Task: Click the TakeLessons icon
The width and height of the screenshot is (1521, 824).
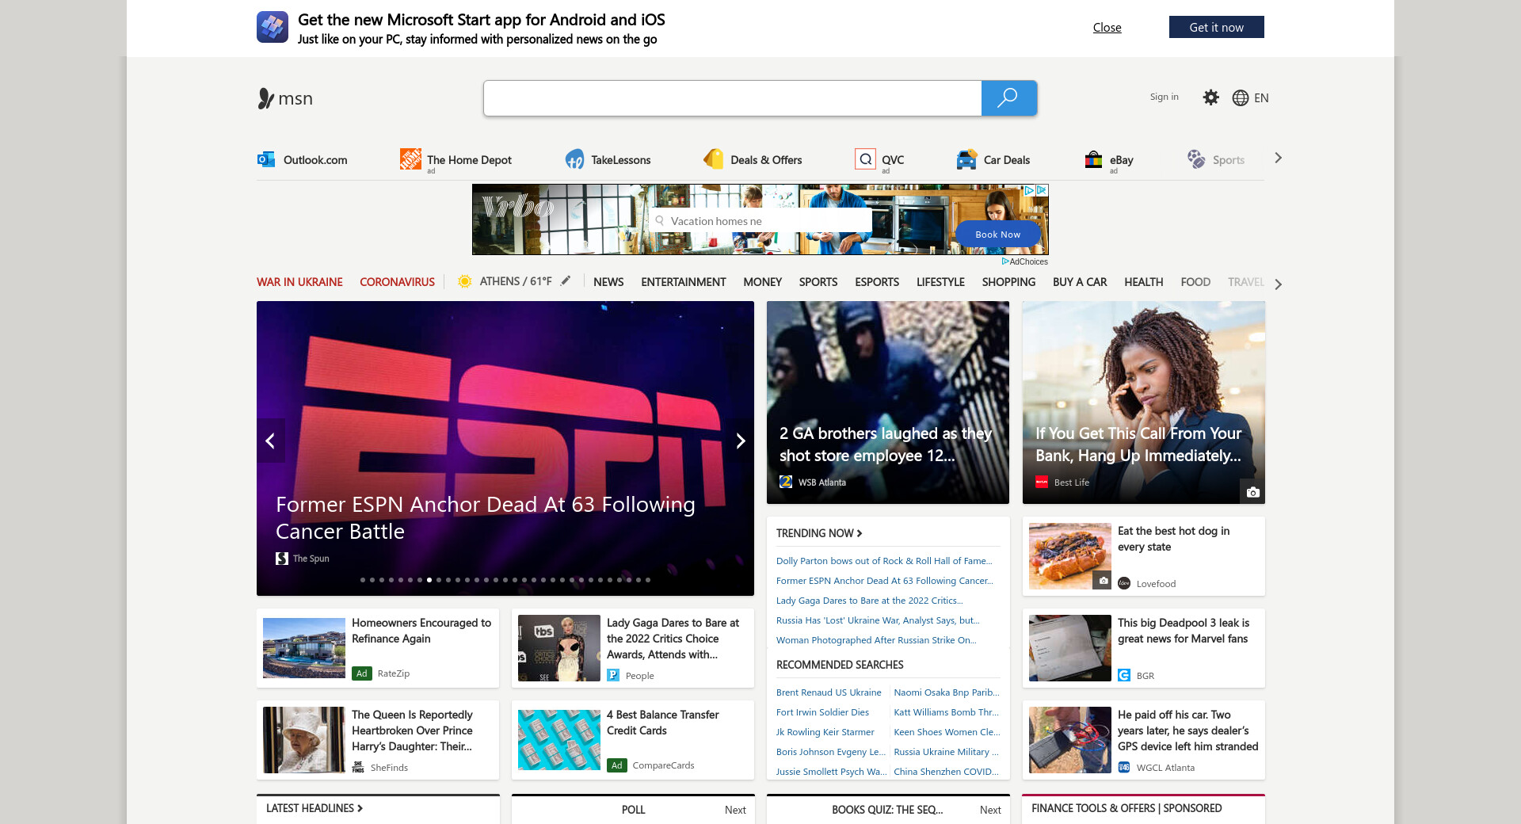Action: click(574, 159)
